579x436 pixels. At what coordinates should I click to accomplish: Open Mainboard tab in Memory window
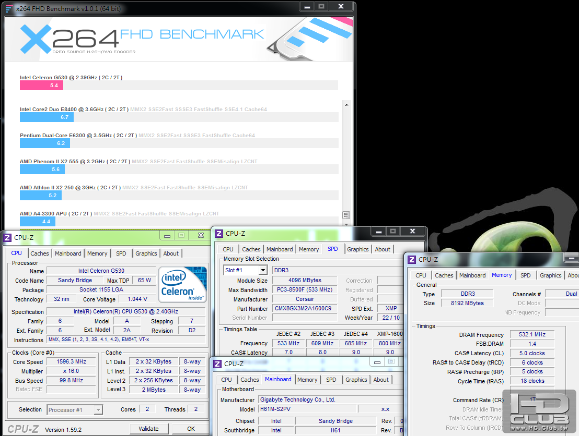(x=472, y=276)
